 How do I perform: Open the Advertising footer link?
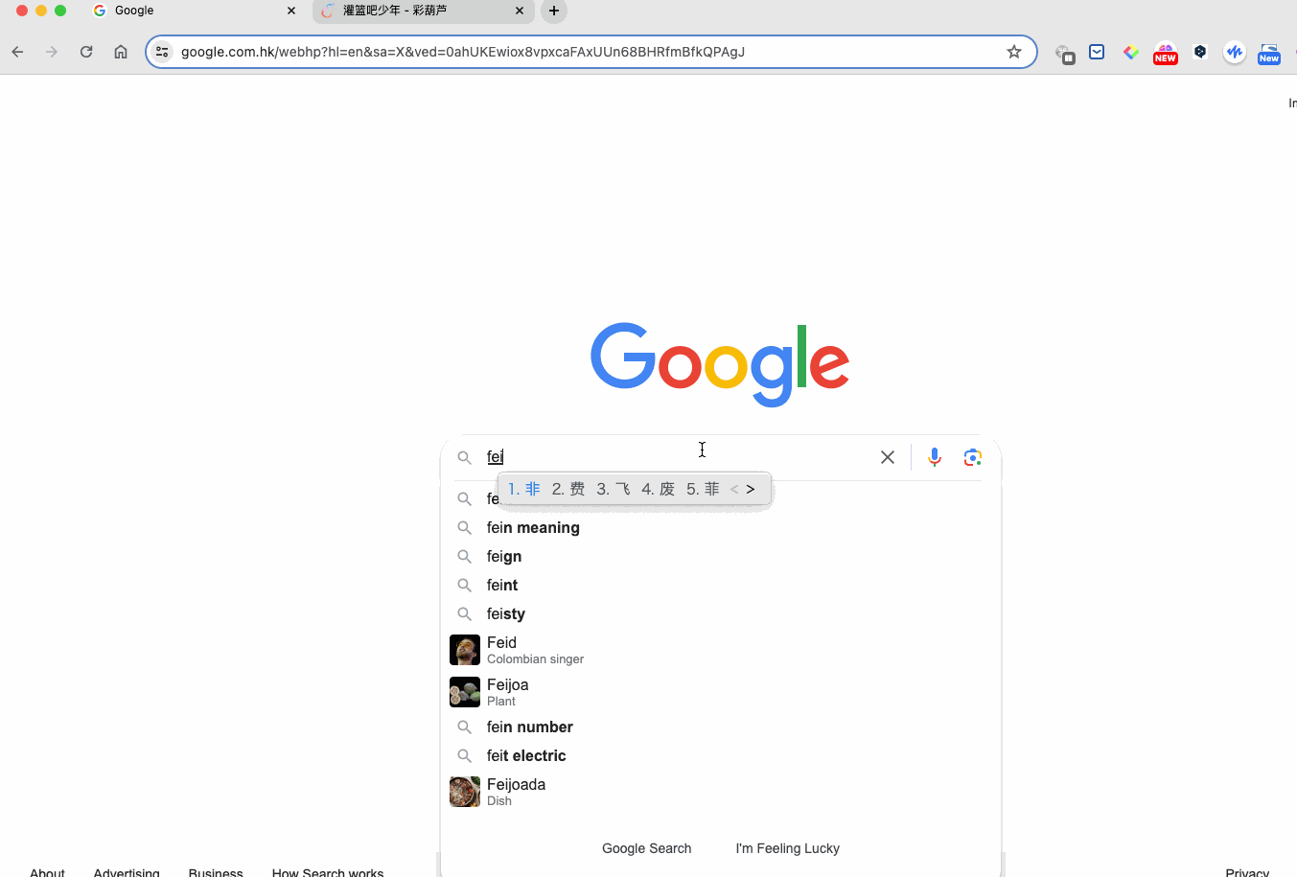tap(127, 872)
